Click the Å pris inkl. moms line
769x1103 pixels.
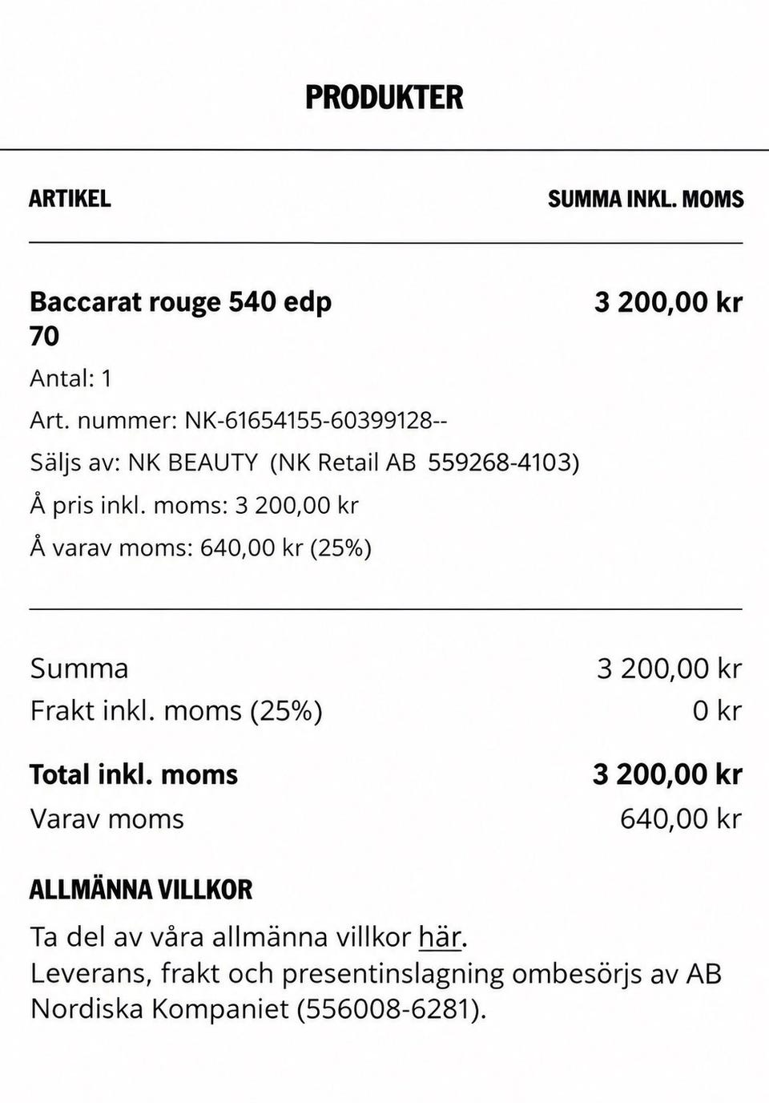(194, 506)
